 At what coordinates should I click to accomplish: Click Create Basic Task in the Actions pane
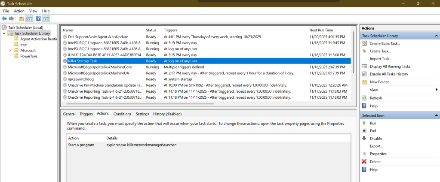click(385, 43)
